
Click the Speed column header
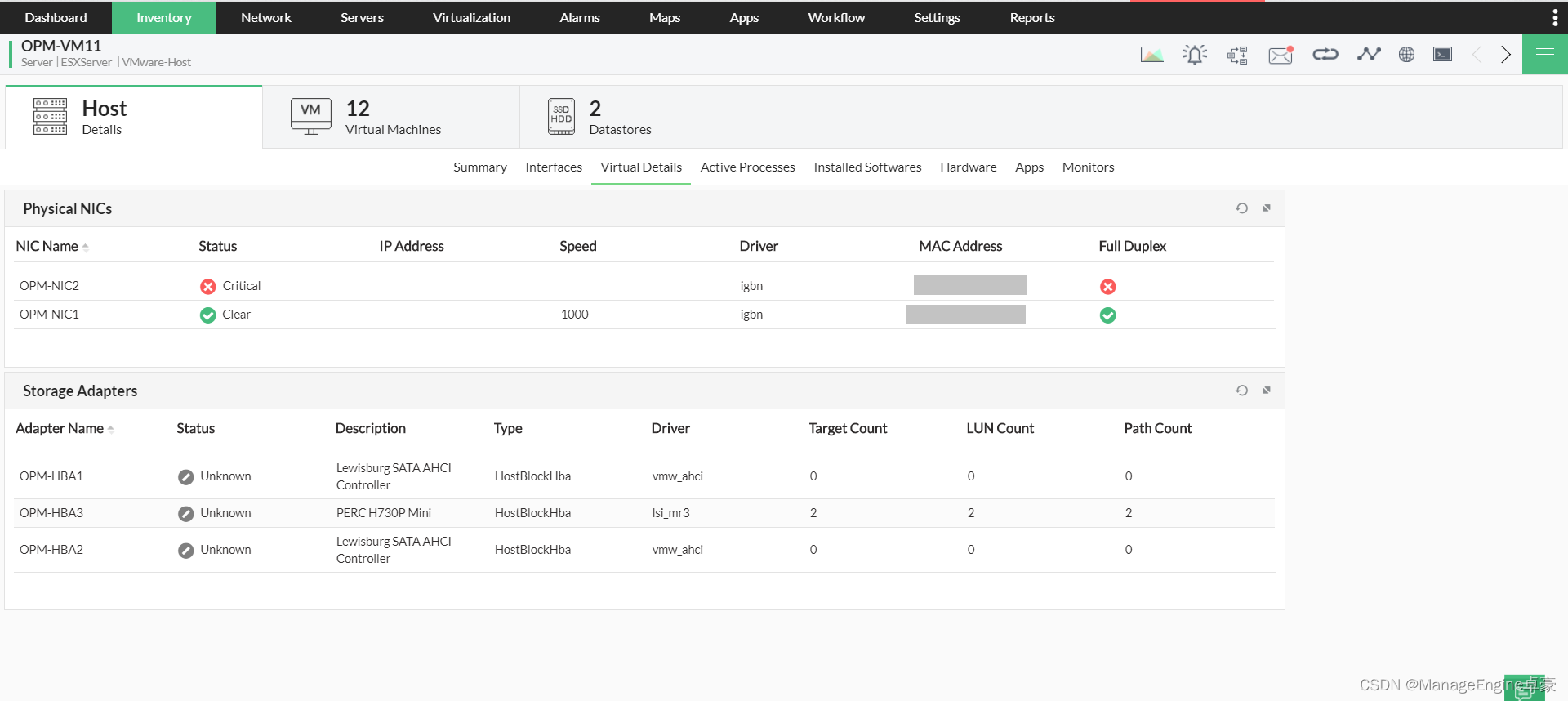click(x=578, y=246)
